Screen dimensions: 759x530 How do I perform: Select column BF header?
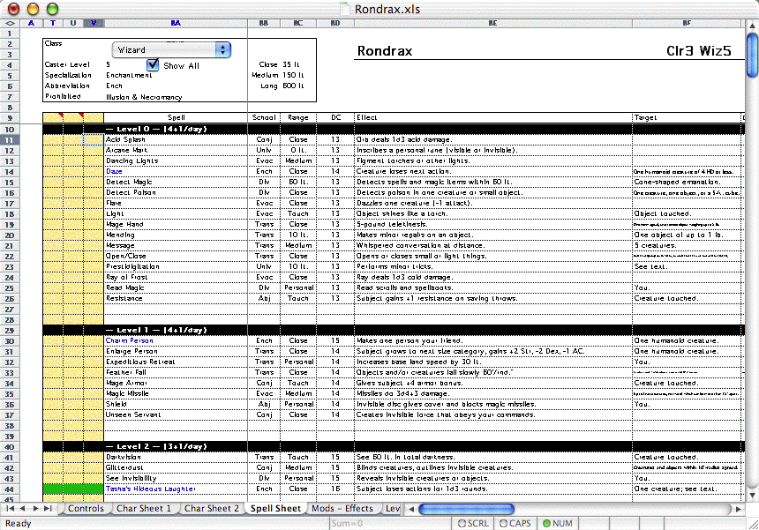[x=687, y=23]
